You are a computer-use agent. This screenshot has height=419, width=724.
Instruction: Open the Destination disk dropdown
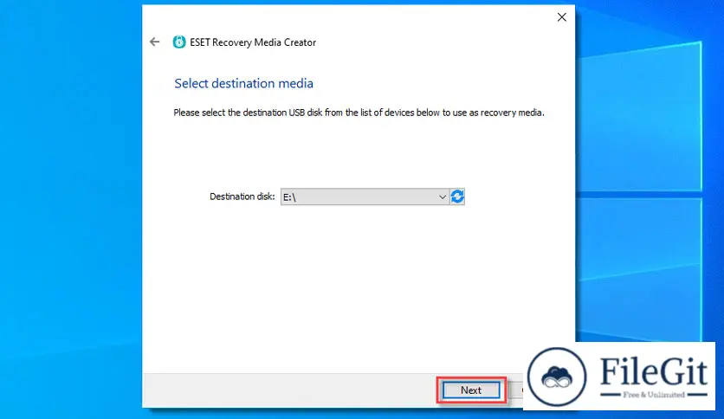pyautogui.click(x=365, y=197)
